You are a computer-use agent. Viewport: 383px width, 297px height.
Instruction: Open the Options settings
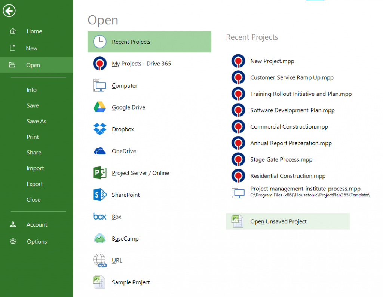point(37,241)
